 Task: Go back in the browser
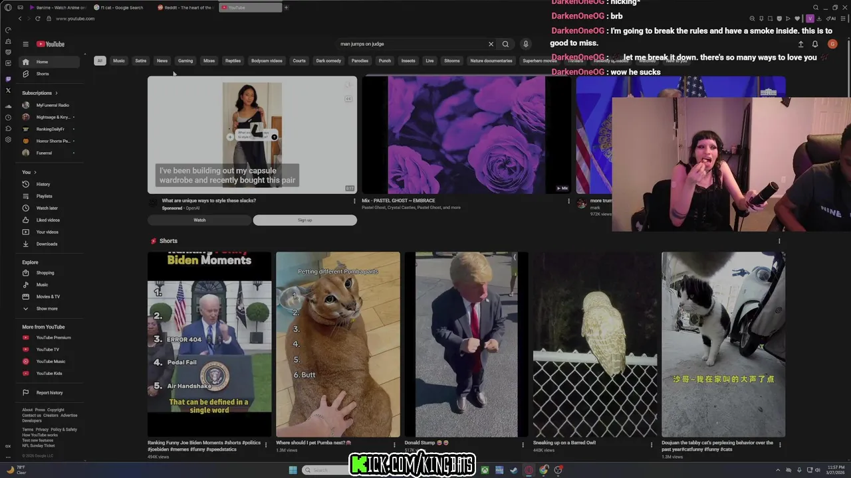20,19
